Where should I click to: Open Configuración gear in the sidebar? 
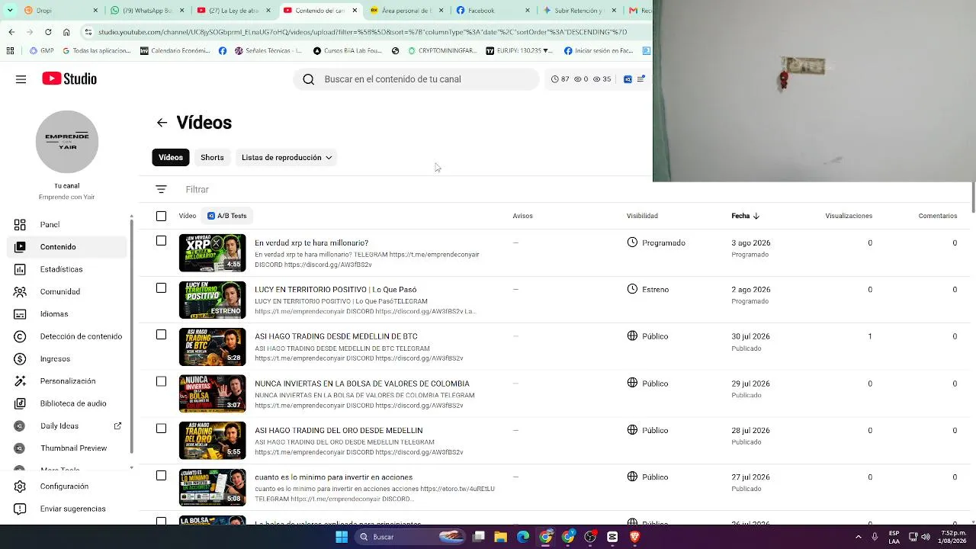[x=20, y=486]
